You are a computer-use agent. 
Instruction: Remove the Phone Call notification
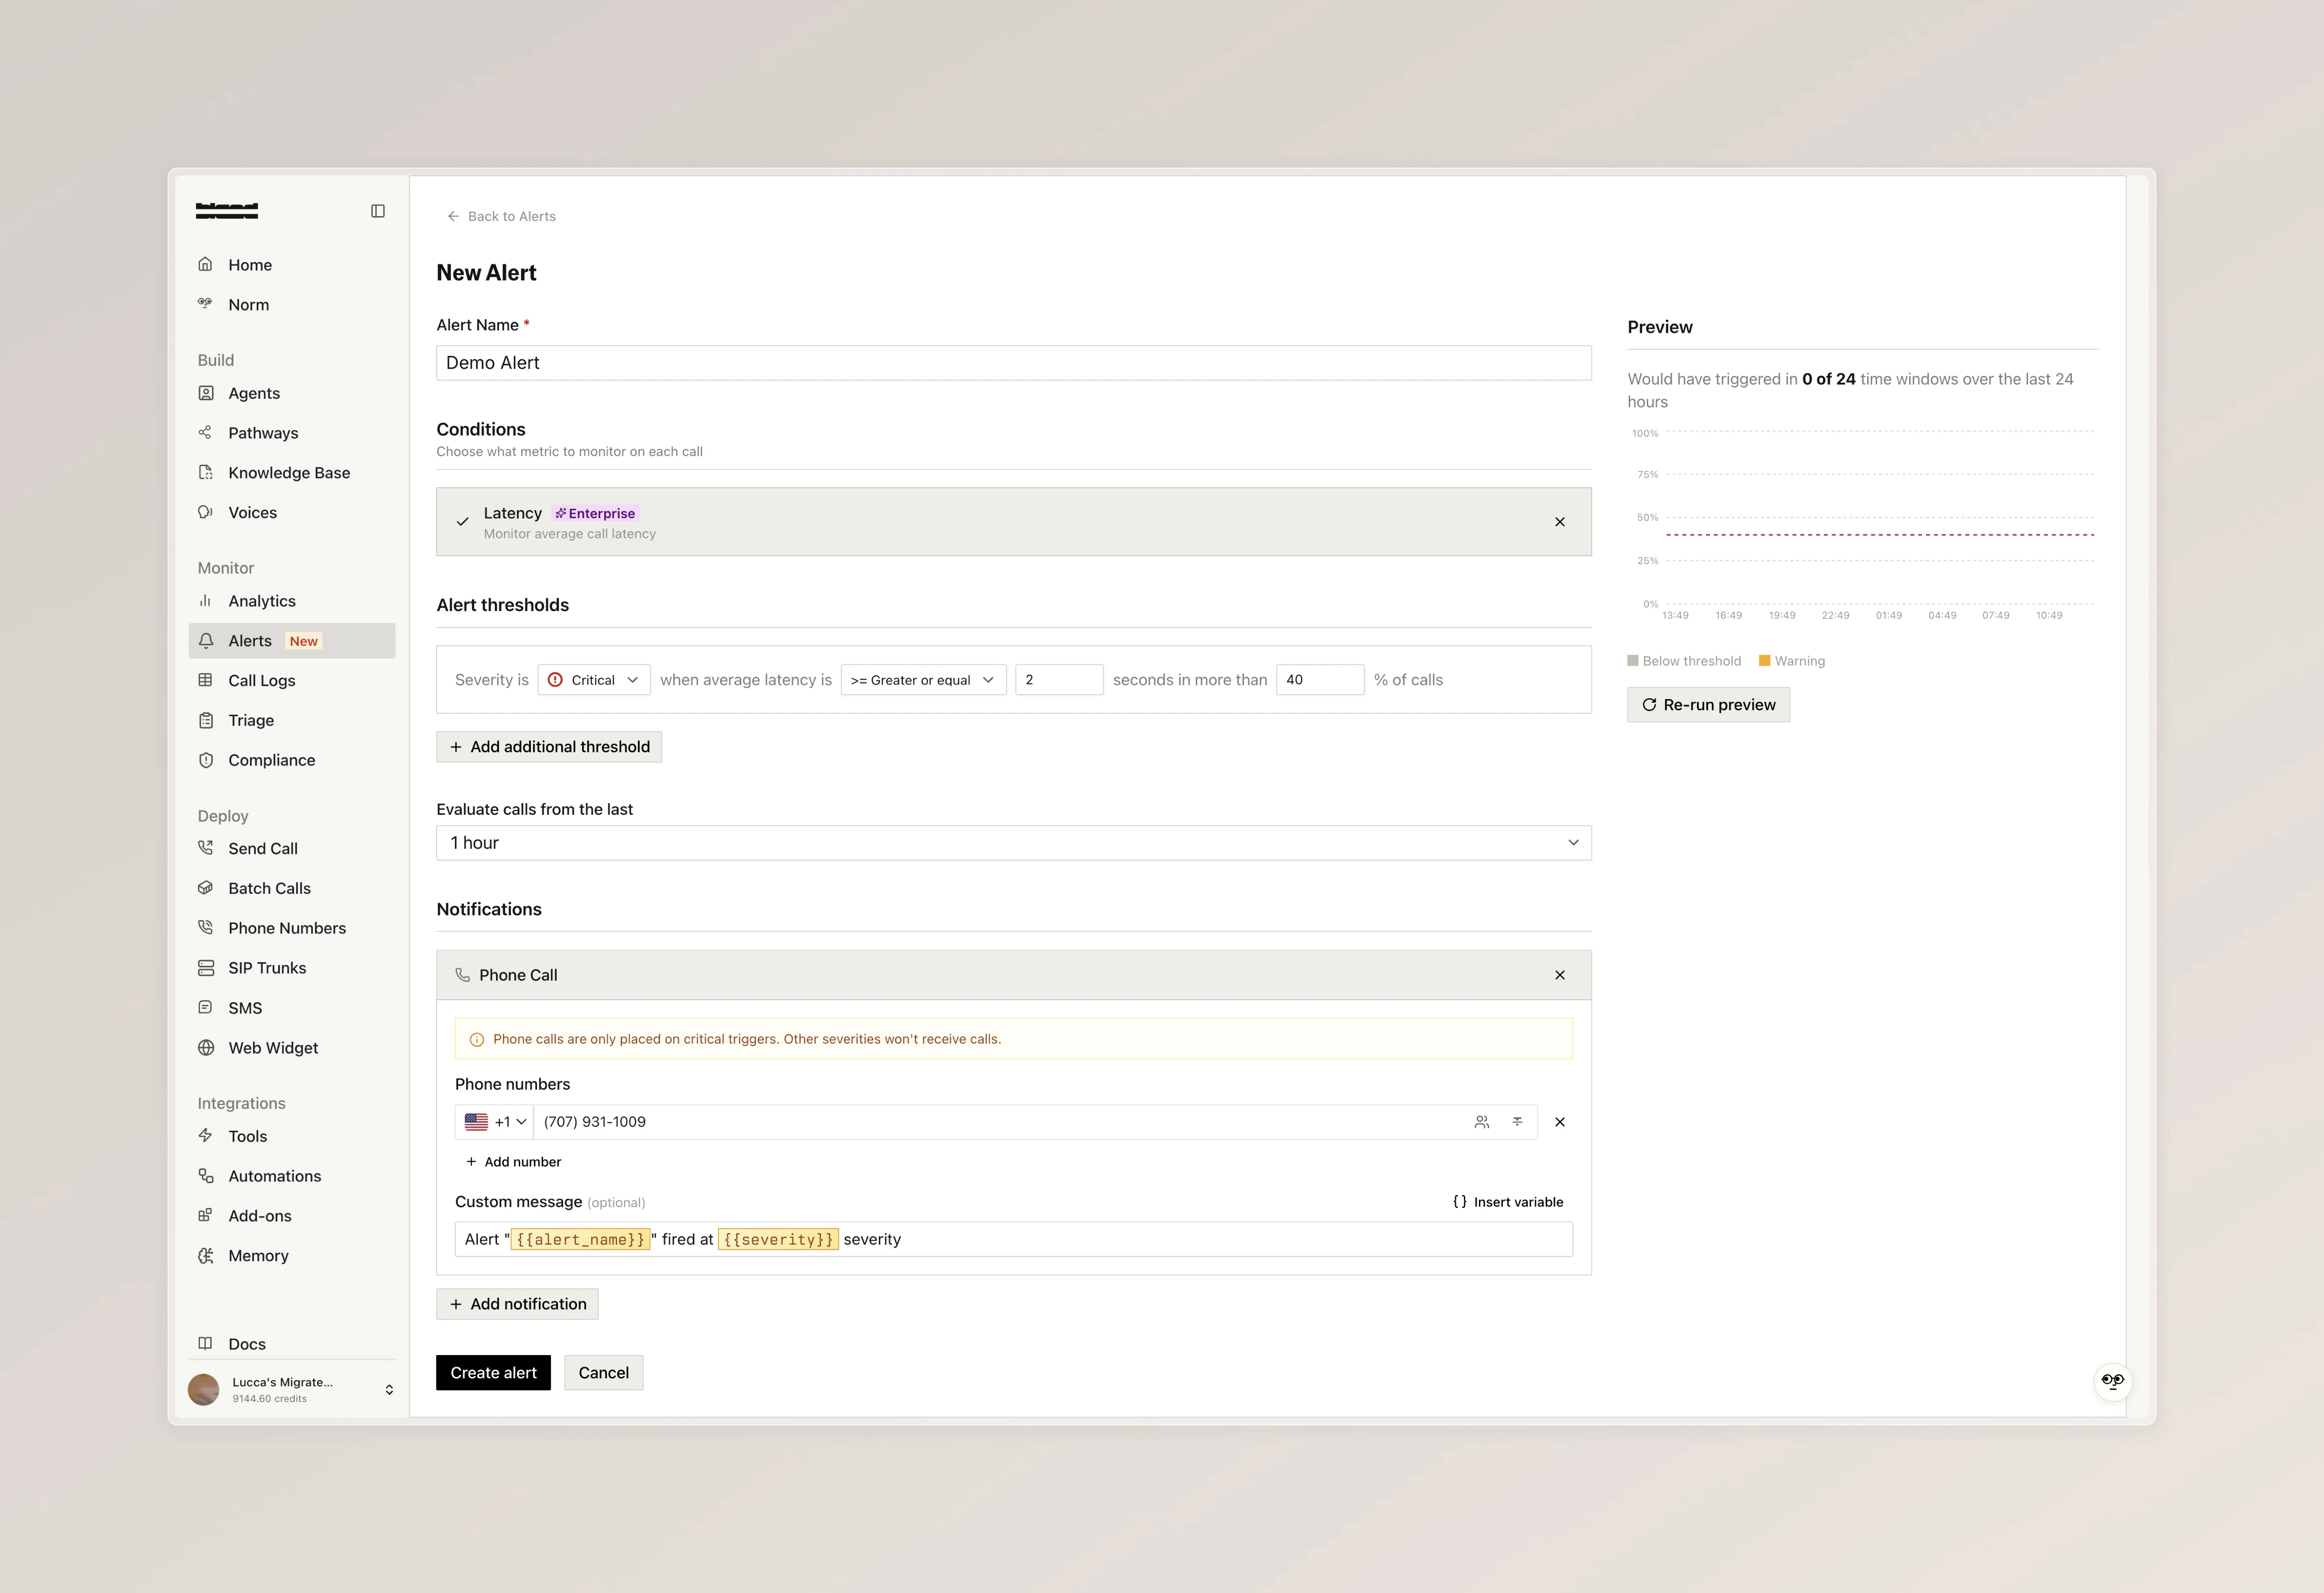point(1559,975)
